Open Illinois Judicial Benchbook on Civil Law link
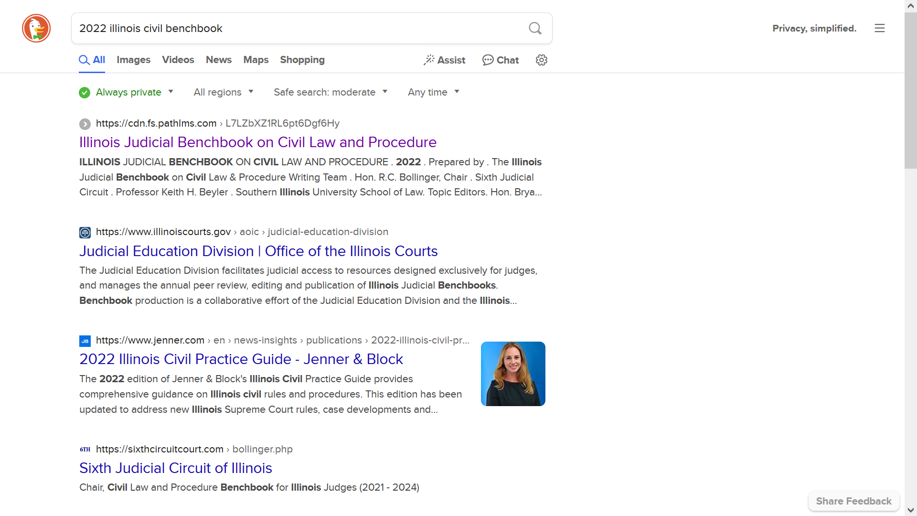The image size is (917, 516). pyautogui.click(x=257, y=142)
